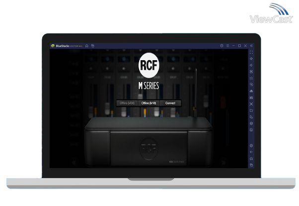Viewport: 299px width, 206px height.
Task: Click the BlueStacks title text
Action: click(63, 46)
